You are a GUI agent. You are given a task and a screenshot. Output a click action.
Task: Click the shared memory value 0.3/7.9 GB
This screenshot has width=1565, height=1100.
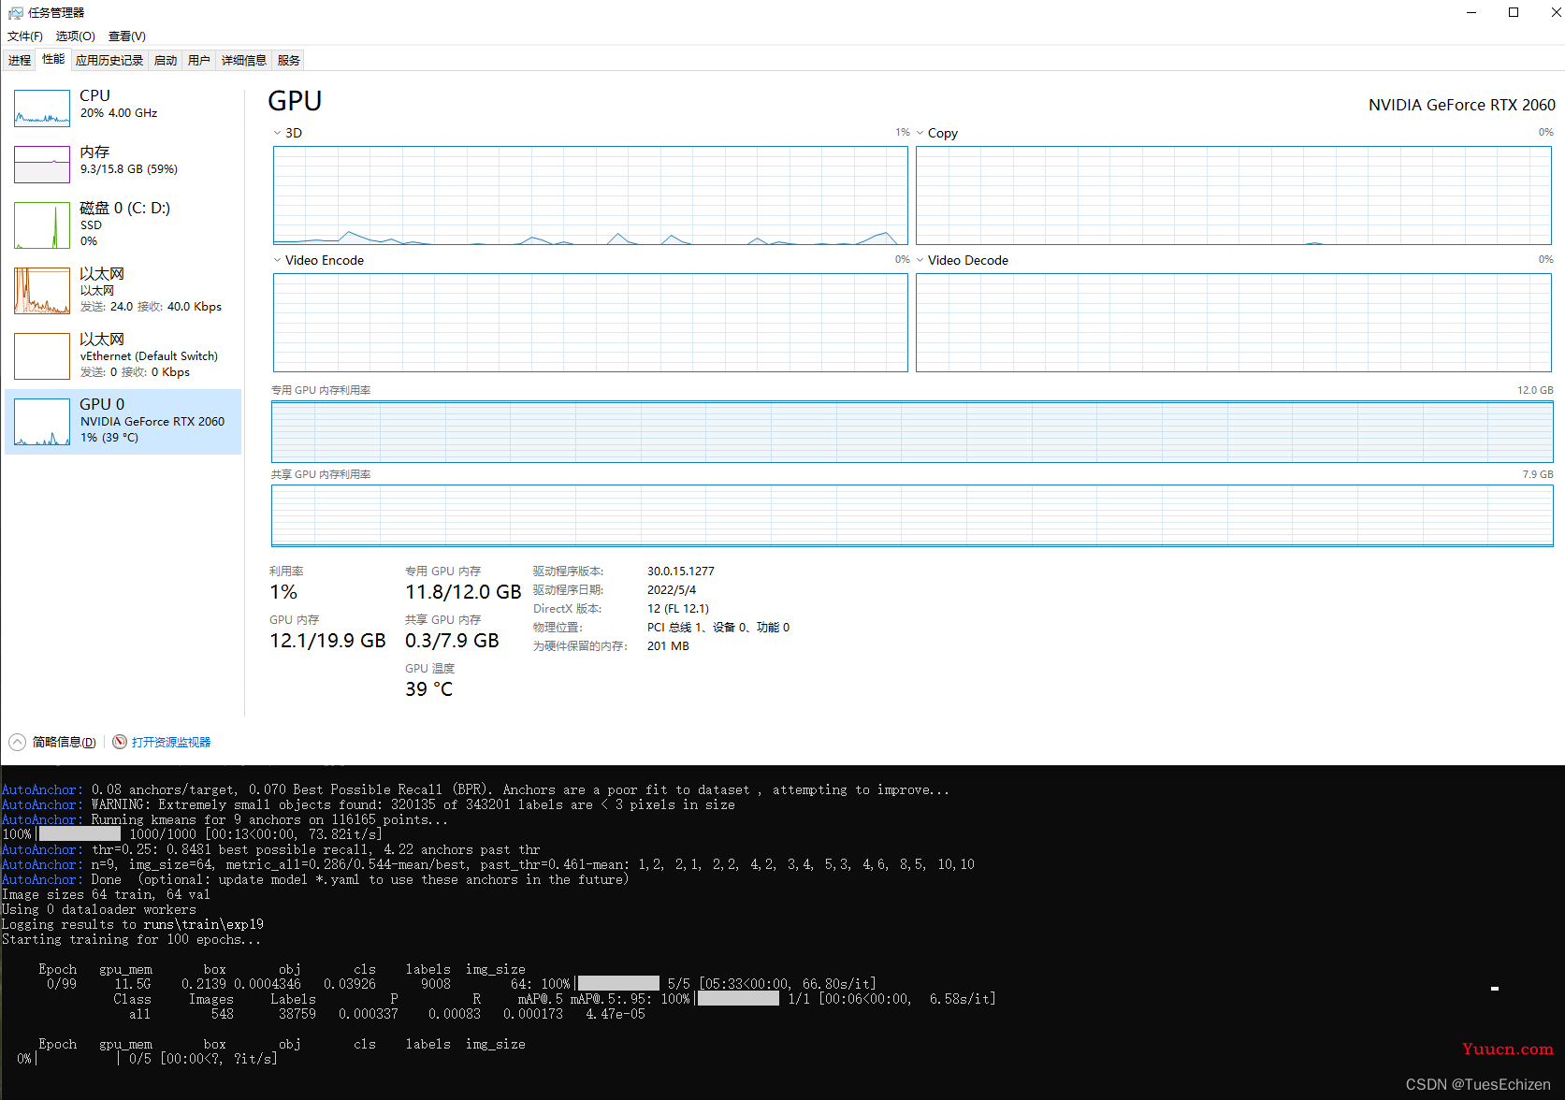tap(452, 641)
